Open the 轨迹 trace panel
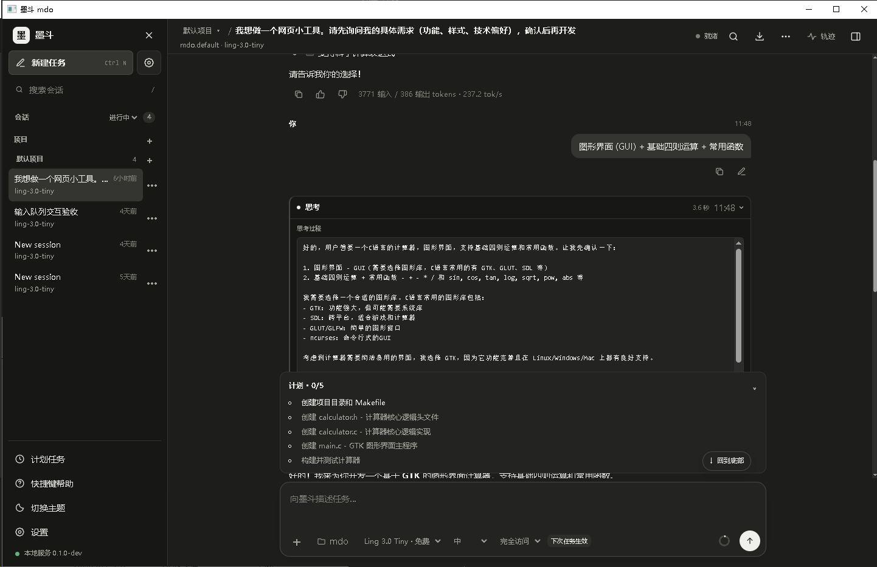The image size is (877, 567). click(x=822, y=37)
